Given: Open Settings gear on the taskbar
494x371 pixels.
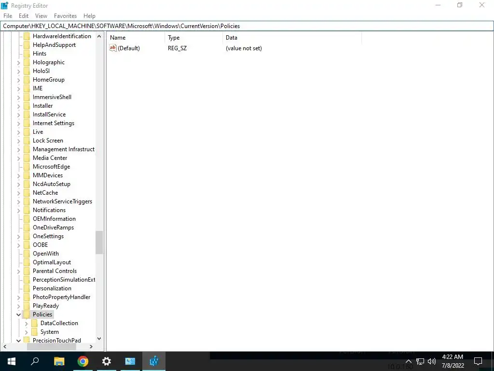Looking at the screenshot, I should tap(107, 361).
